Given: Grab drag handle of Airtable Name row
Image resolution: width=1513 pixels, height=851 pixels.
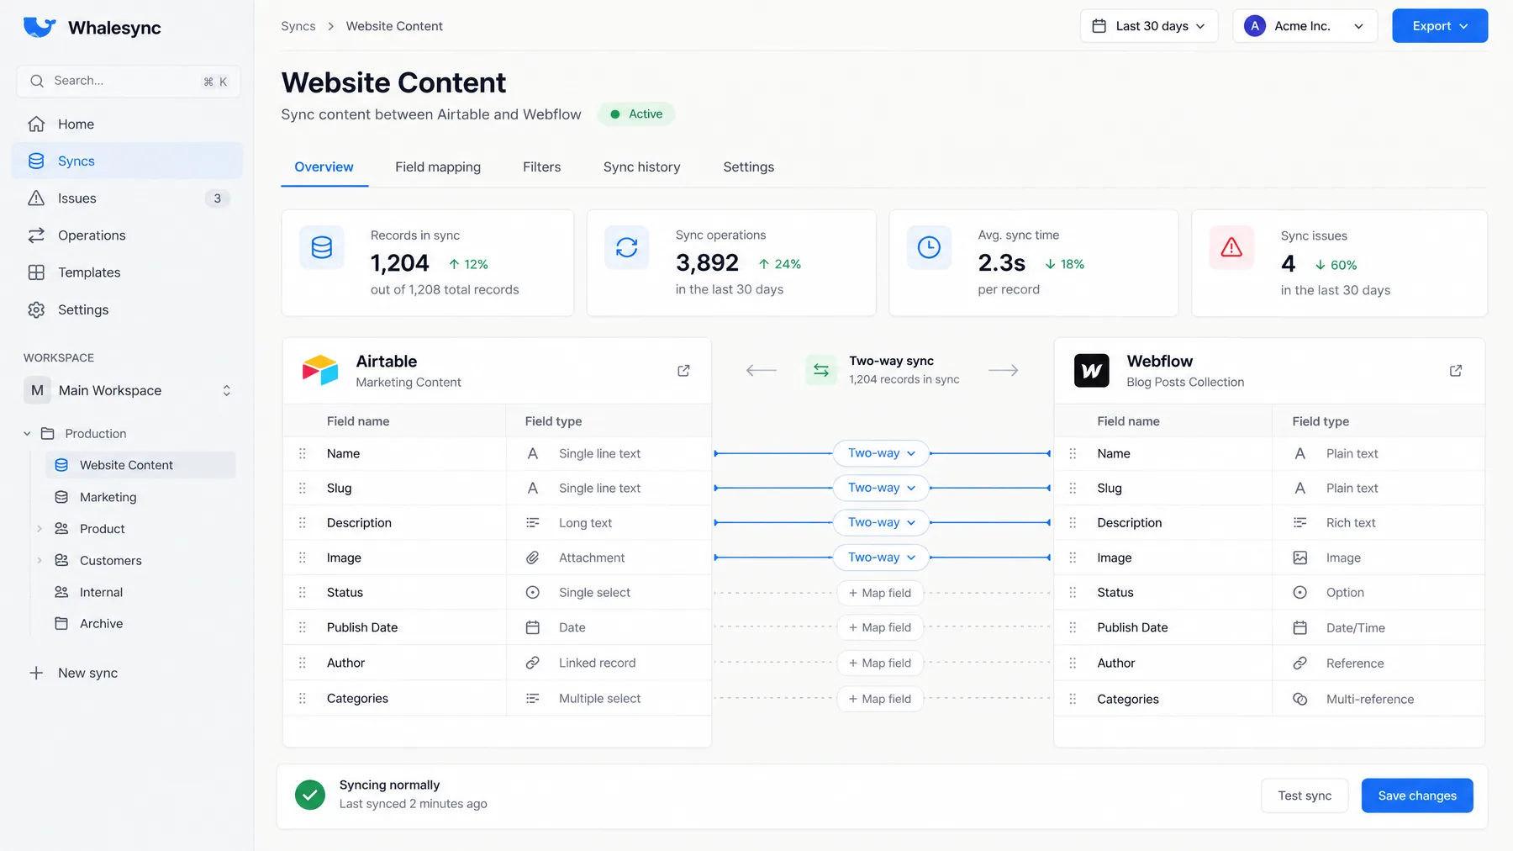Looking at the screenshot, I should click(x=303, y=453).
